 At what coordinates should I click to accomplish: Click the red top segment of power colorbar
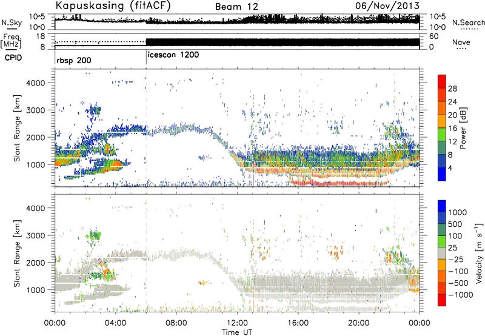tap(442, 82)
